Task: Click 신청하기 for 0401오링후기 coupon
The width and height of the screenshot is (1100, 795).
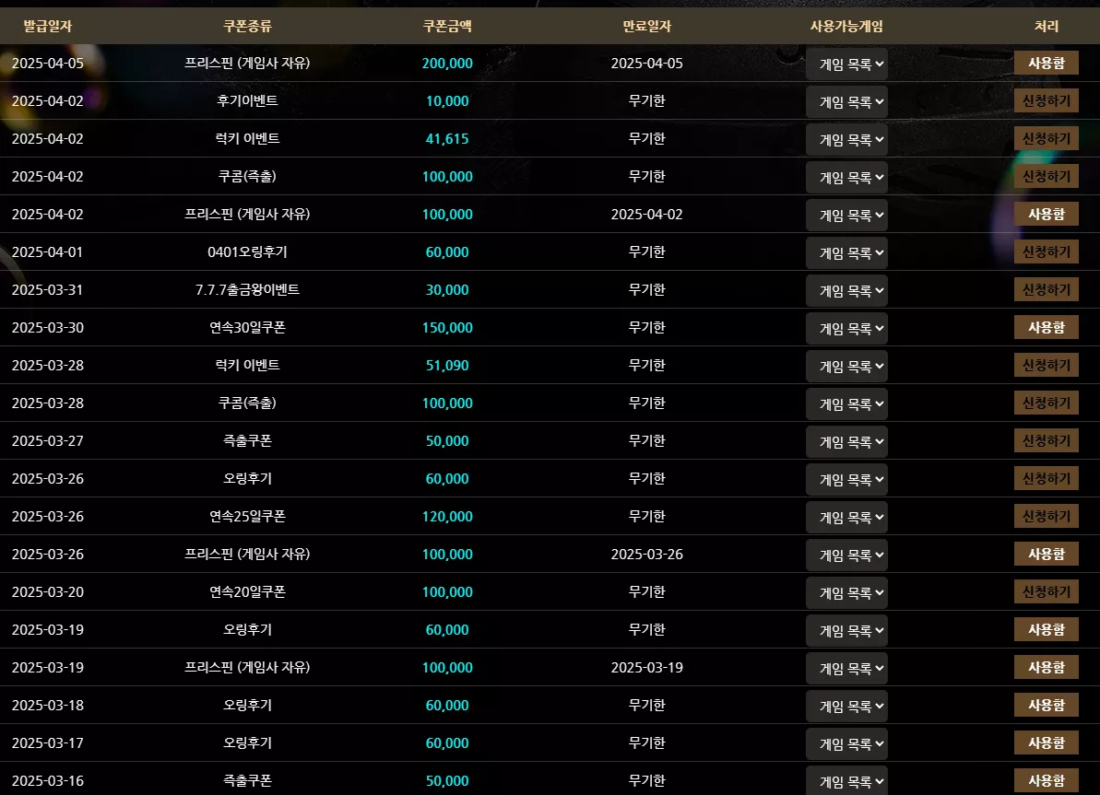Action: (x=1046, y=252)
